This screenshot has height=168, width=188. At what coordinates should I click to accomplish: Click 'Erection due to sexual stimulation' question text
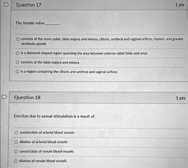[x=55, y=116]
